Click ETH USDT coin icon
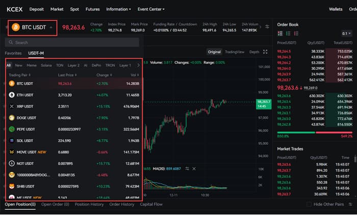 12,95
